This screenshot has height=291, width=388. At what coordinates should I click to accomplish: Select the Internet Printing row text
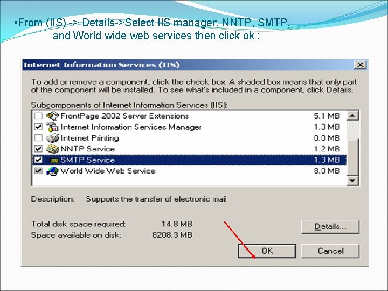[x=89, y=138]
